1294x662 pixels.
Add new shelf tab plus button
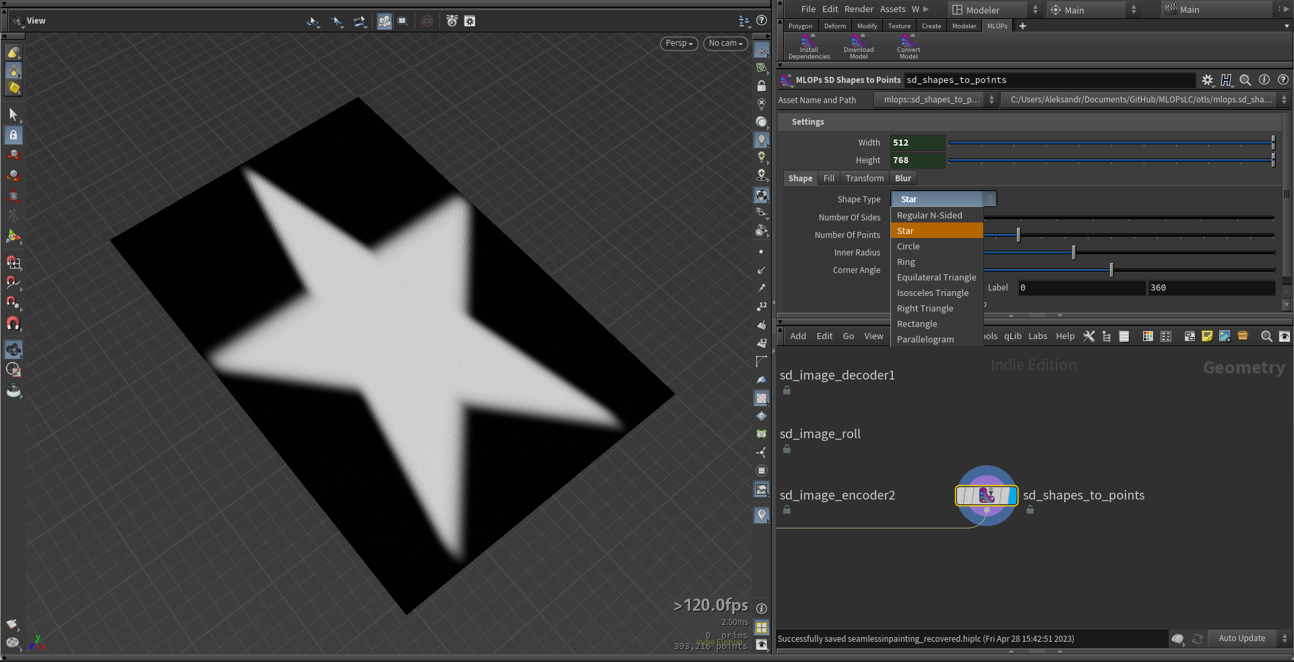[x=1022, y=26]
